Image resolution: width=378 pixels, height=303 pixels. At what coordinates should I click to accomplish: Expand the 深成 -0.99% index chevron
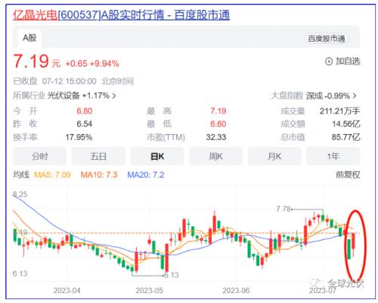pos(355,96)
